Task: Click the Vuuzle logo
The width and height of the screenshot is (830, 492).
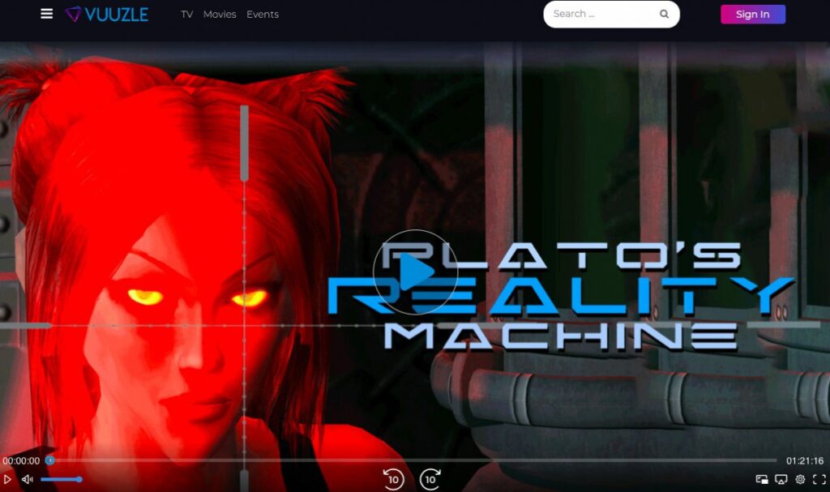Action: (106, 14)
